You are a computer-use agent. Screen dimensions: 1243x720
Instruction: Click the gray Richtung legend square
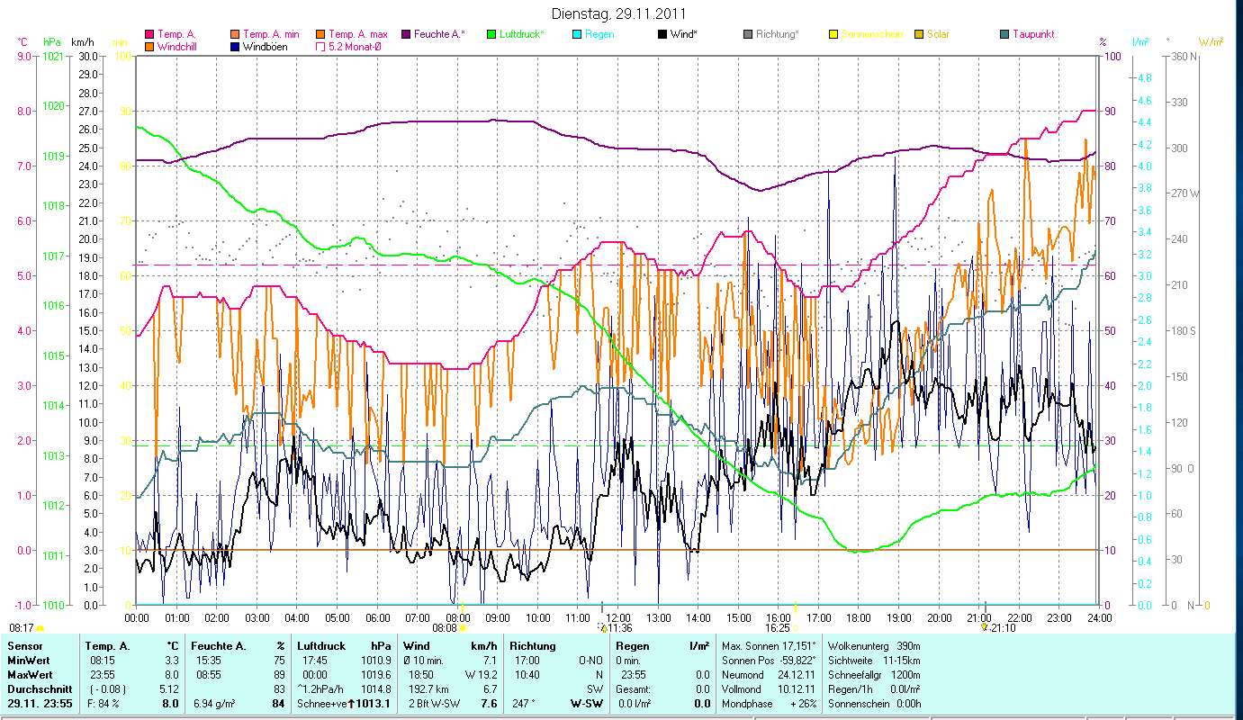tap(748, 34)
